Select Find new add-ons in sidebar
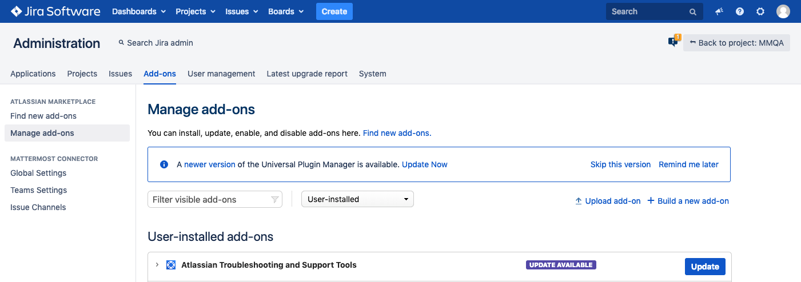Viewport: 801px width, 282px height. click(43, 116)
